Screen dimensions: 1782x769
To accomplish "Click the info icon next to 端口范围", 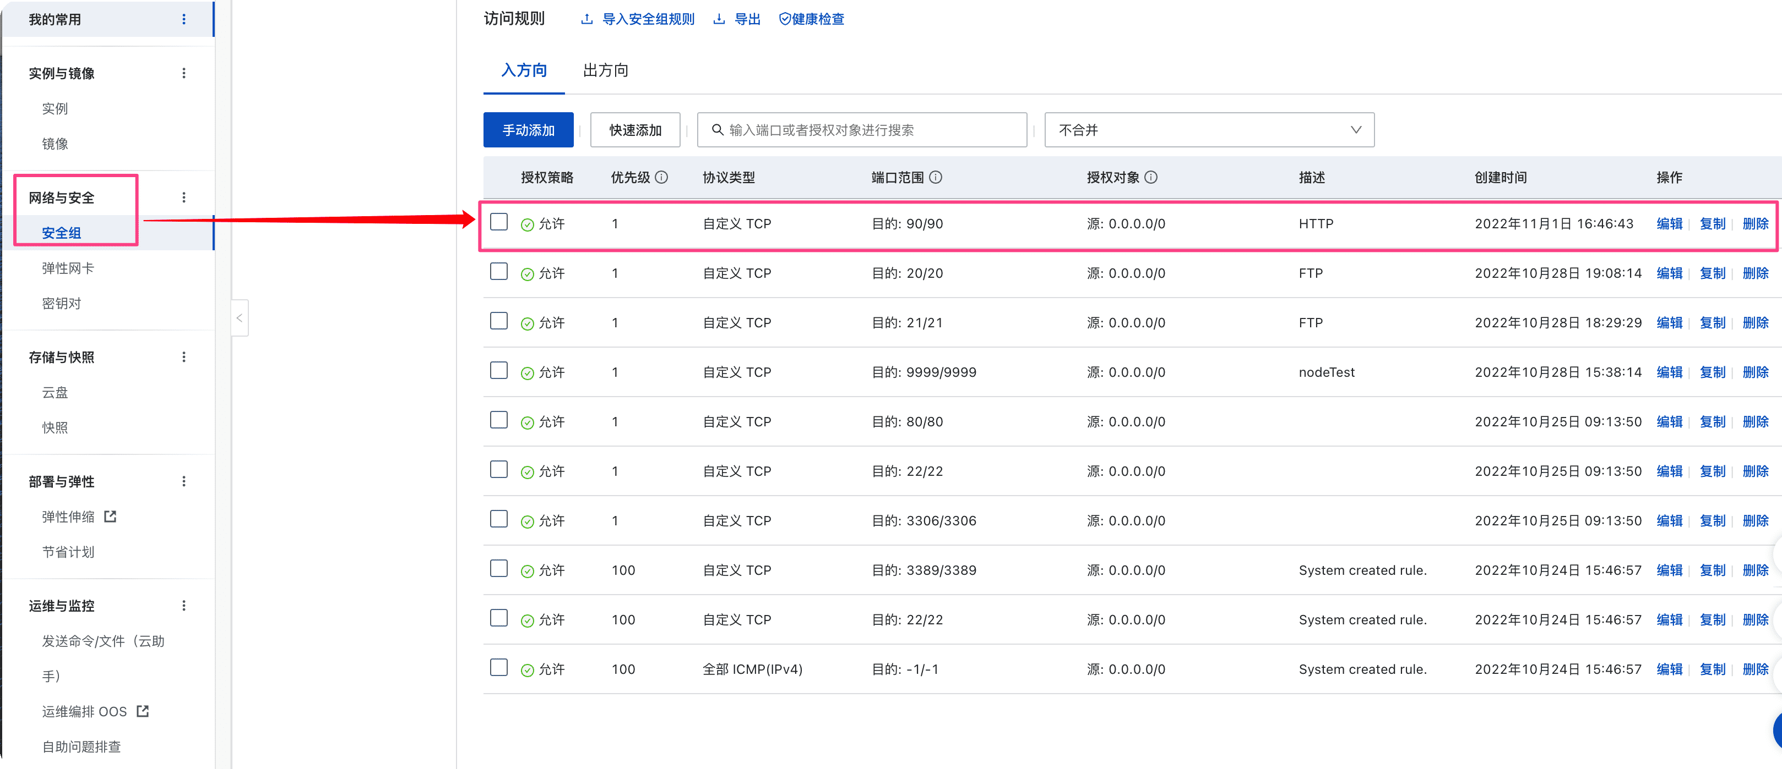I will tap(935, 178).
